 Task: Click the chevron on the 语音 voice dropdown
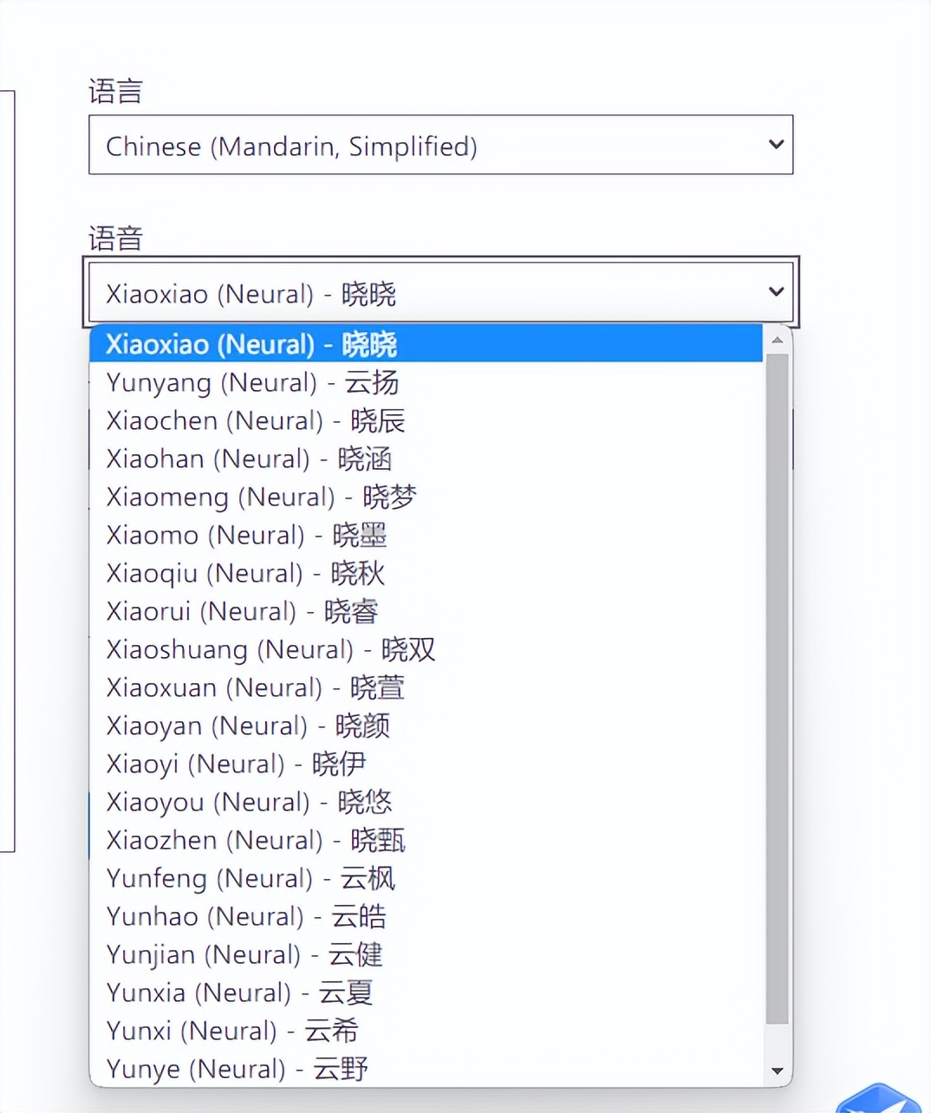(774, 292)
